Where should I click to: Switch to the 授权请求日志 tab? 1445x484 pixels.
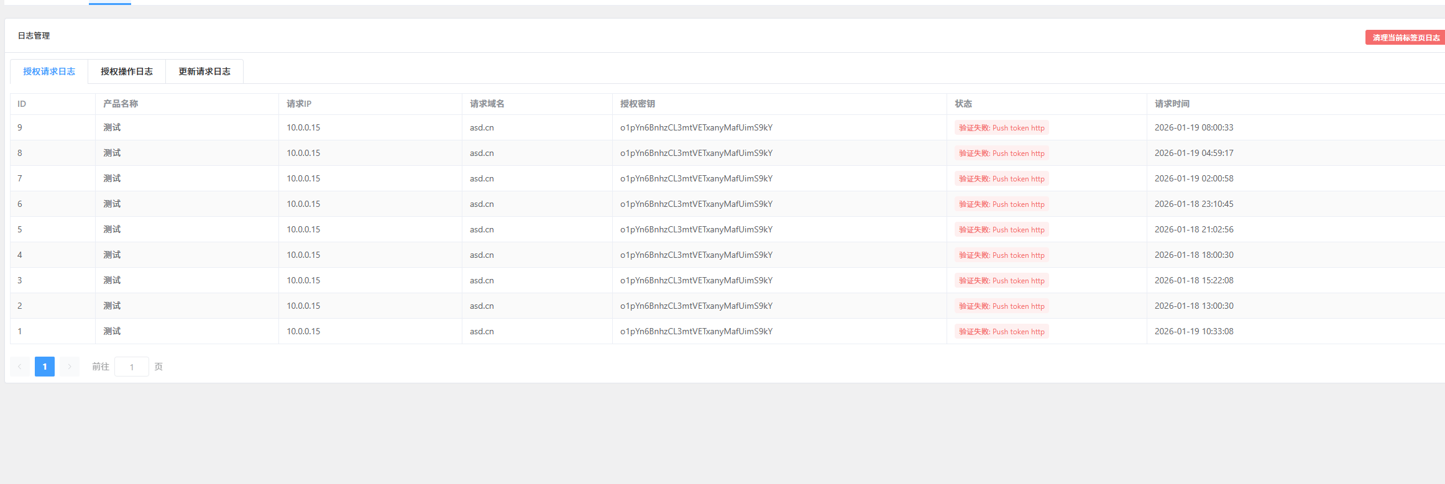click(49, 71)
